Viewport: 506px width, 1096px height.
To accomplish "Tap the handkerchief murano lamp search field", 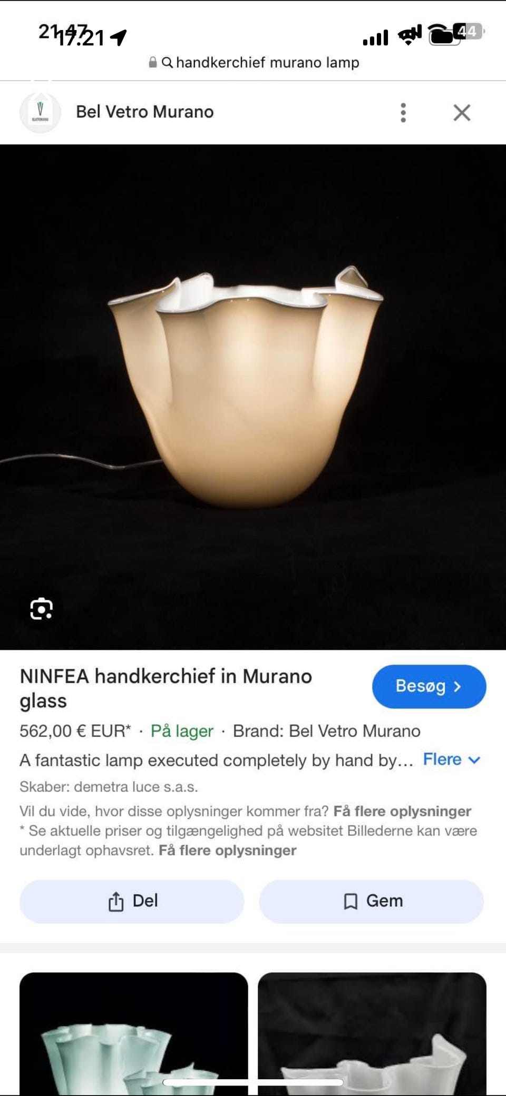I will (x=254, y=63).
